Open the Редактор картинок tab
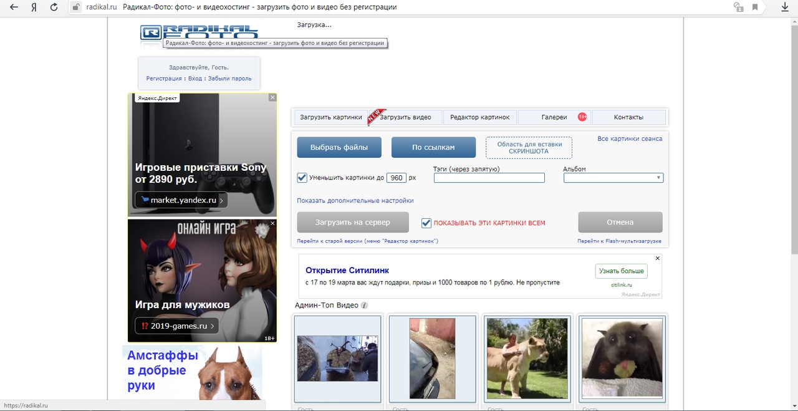 pyautogui.click(x=480, y=117)
